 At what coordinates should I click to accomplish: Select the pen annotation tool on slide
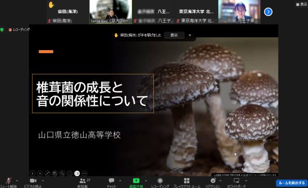click(x=47, y=174)
